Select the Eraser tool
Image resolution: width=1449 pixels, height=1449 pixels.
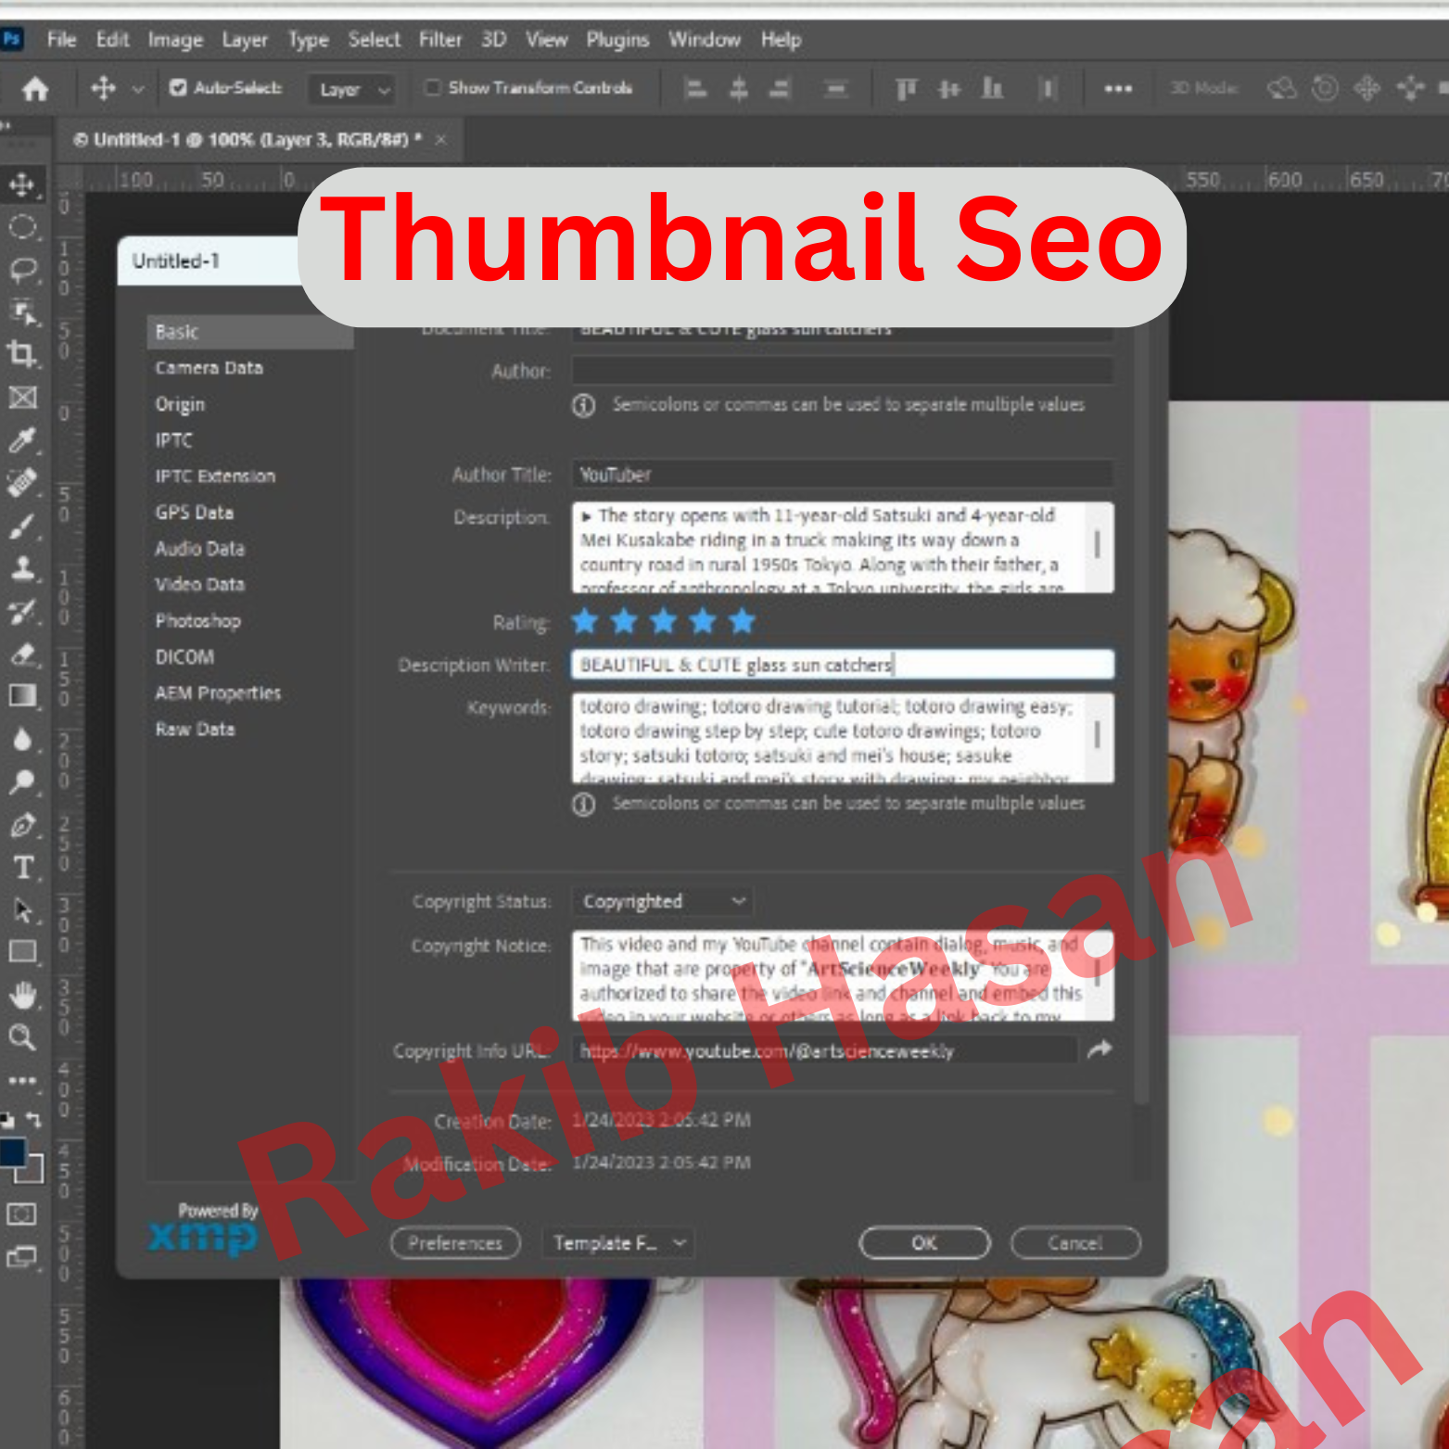click(22, 655)
